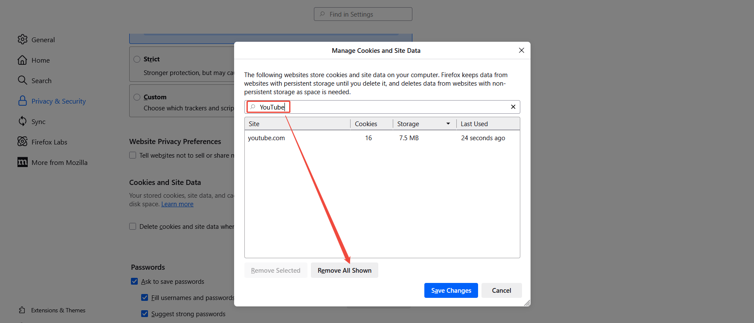Uncheck Suggest strong passwords
Viewport: 754px width, 323px height.
click(x=145, y=314)
